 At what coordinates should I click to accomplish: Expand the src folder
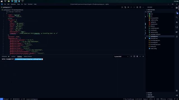click(x=152, y=16)
